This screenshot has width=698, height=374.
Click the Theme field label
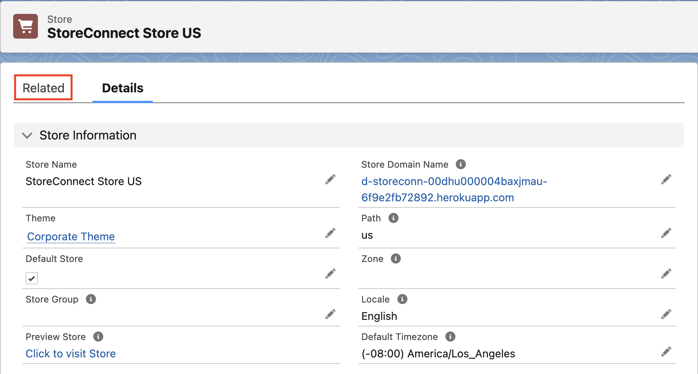(x=41, y=218)
